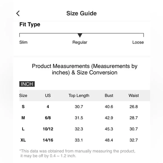The width and height of the screenshot is (163, 163).
Task: Select the INCH unit tab
Action: tap(27, 84)
